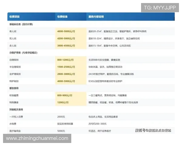Select the 其他相关费用 section heading

click(16, 109)
